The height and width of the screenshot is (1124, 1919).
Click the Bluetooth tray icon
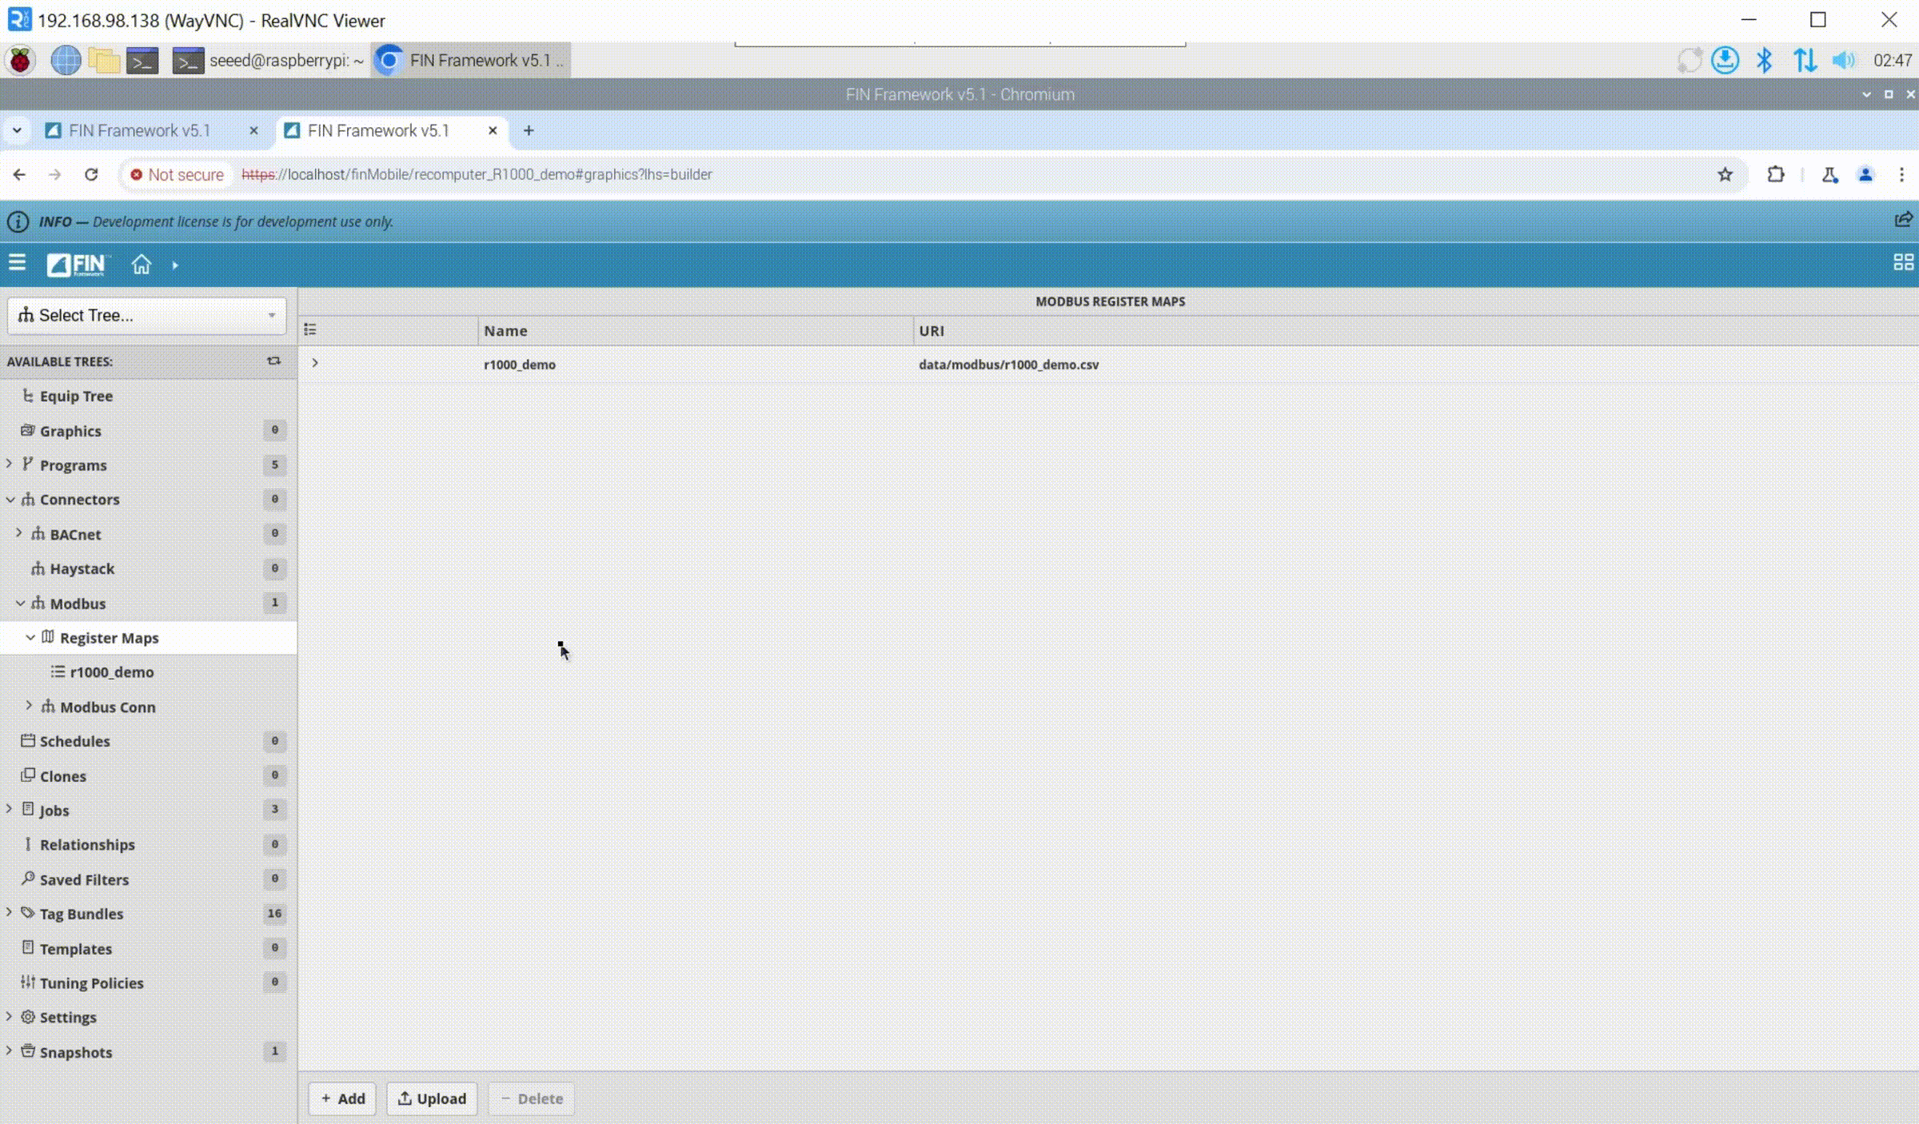coord(1764,60)
